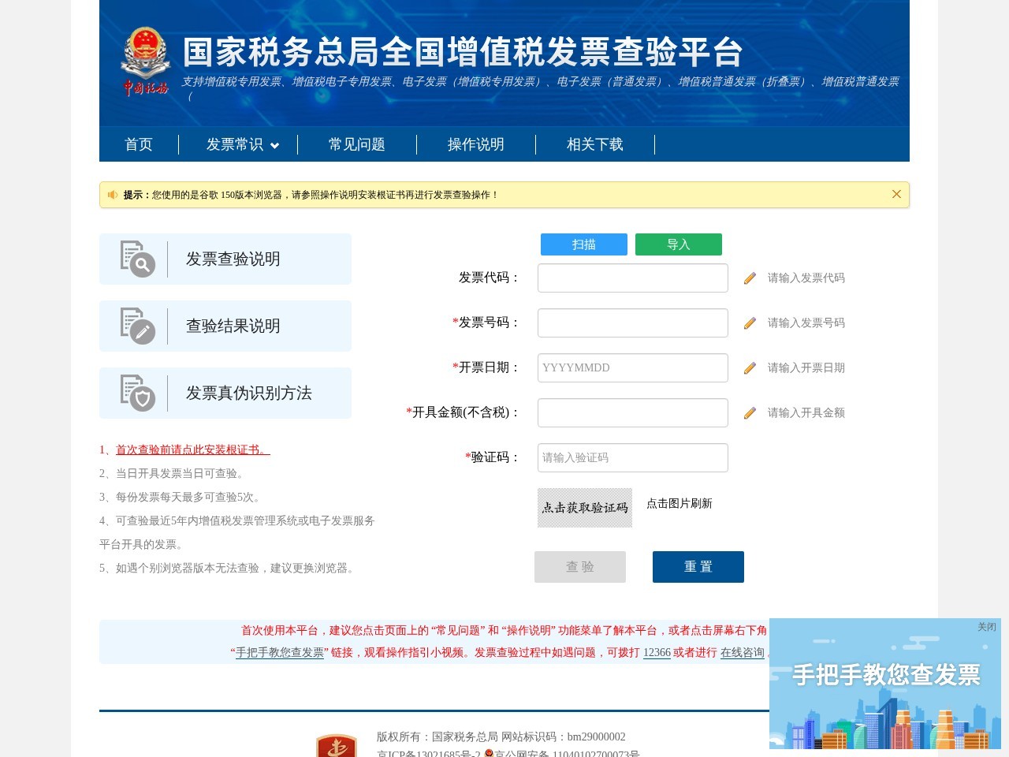Click the pencil icon beside 请输入开票金额
Image resolution: width=1009 pixels, height=757 pixels.
pos(750,412)
